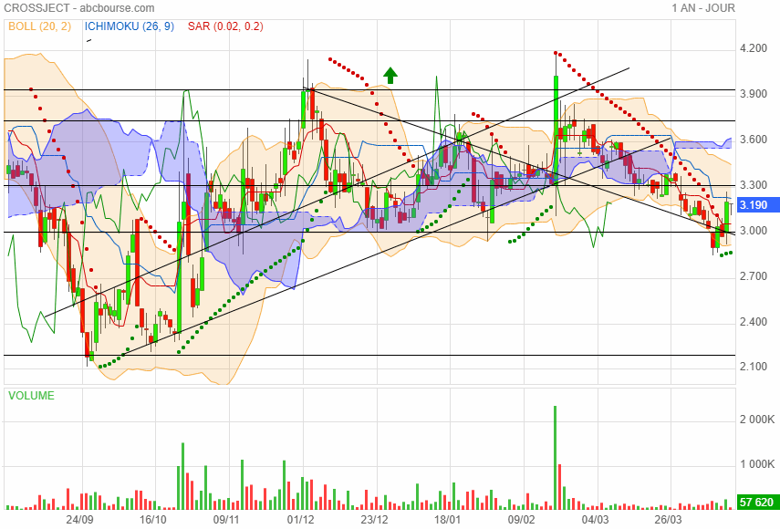Click the 2.700 price axis label

[754, 276]
